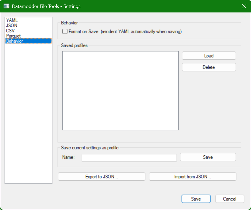Click the Load profile button
Screen dimensions: 251x210
tap(209, 56)
